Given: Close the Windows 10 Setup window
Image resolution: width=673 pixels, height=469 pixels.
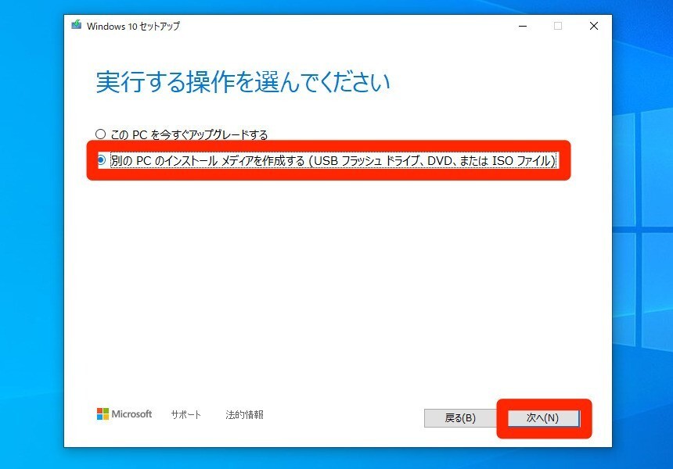Looking at the screenshot, I should click(594, 26).
